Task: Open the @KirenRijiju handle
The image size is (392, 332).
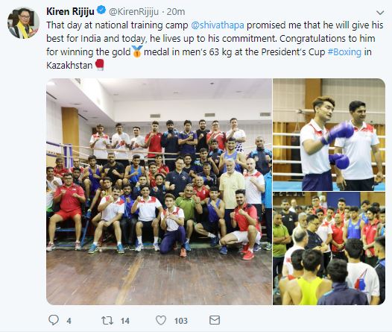Action: tap(133, 12)
